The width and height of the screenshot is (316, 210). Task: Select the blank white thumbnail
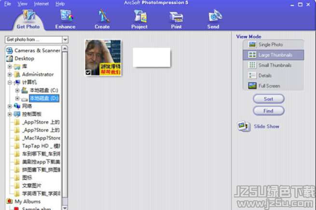click(x=151, y=57)
